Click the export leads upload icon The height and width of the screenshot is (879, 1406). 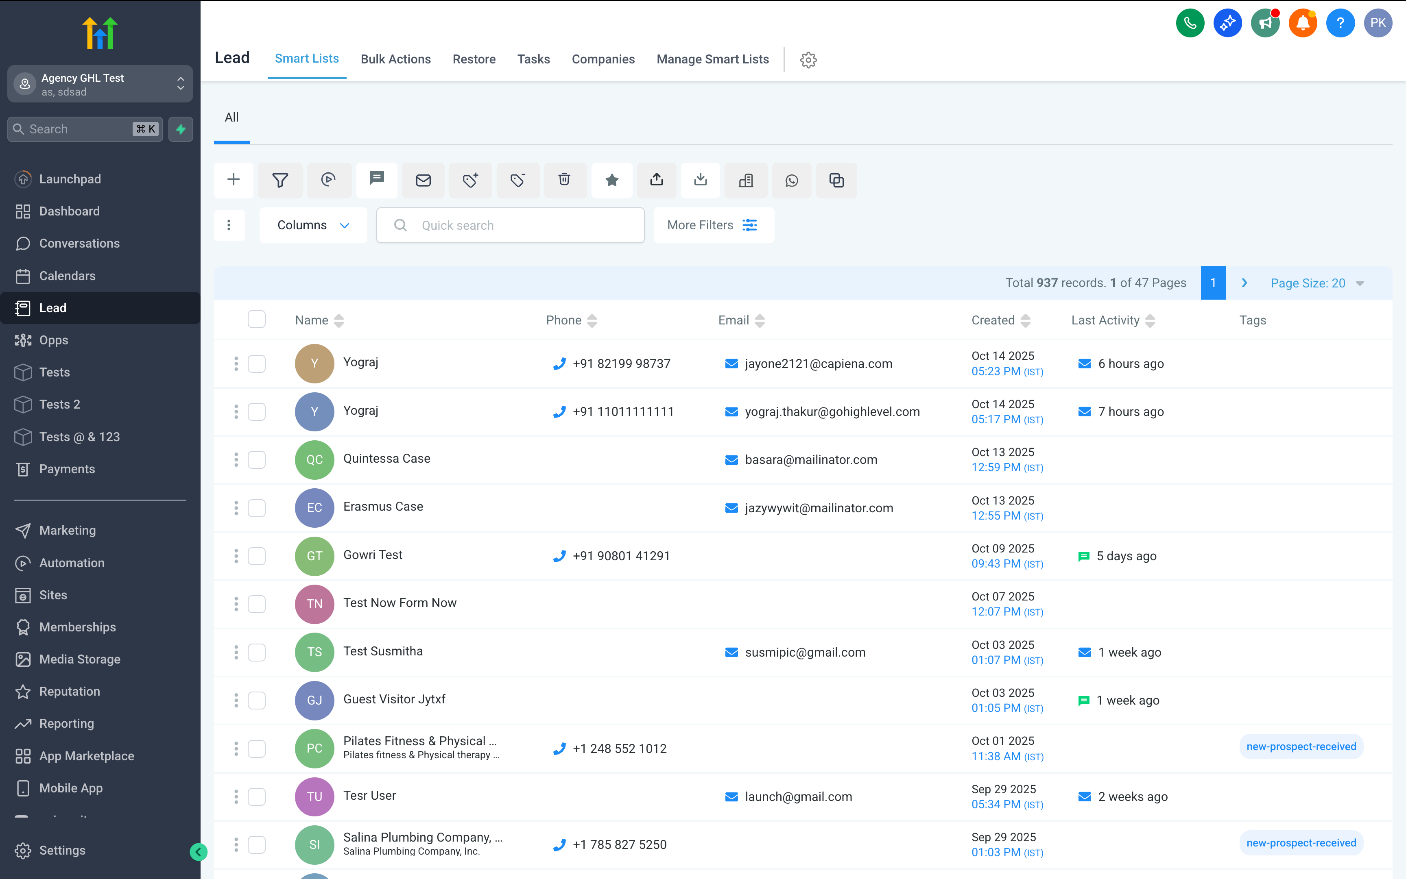(x=656, y=180)
